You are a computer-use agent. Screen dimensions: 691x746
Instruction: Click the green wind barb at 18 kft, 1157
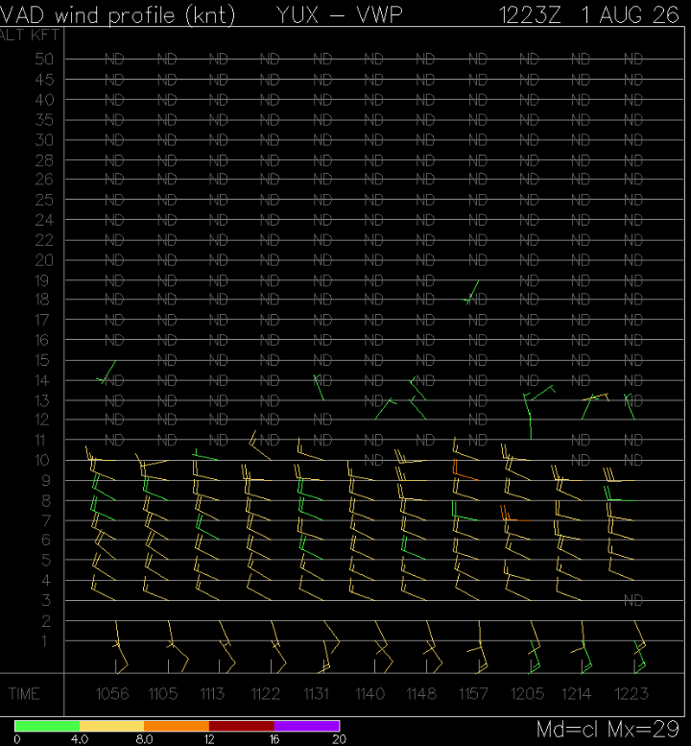pyautogui.click(x=471, y=292)
